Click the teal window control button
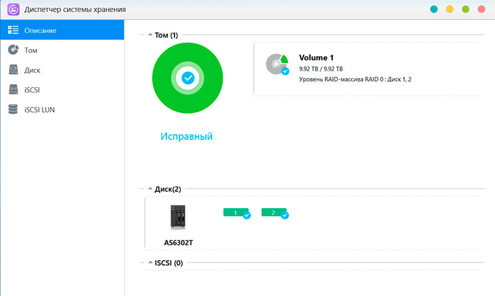495x296 pixels. (434, 9)
